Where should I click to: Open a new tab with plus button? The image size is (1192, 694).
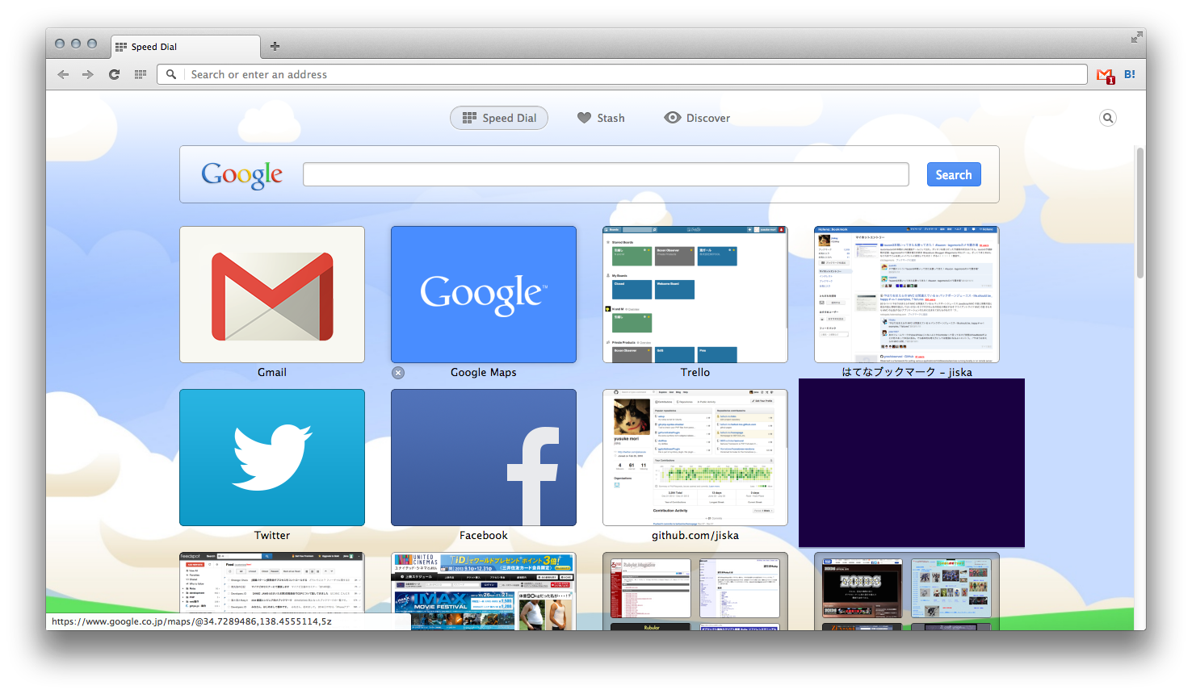[275, 46]
